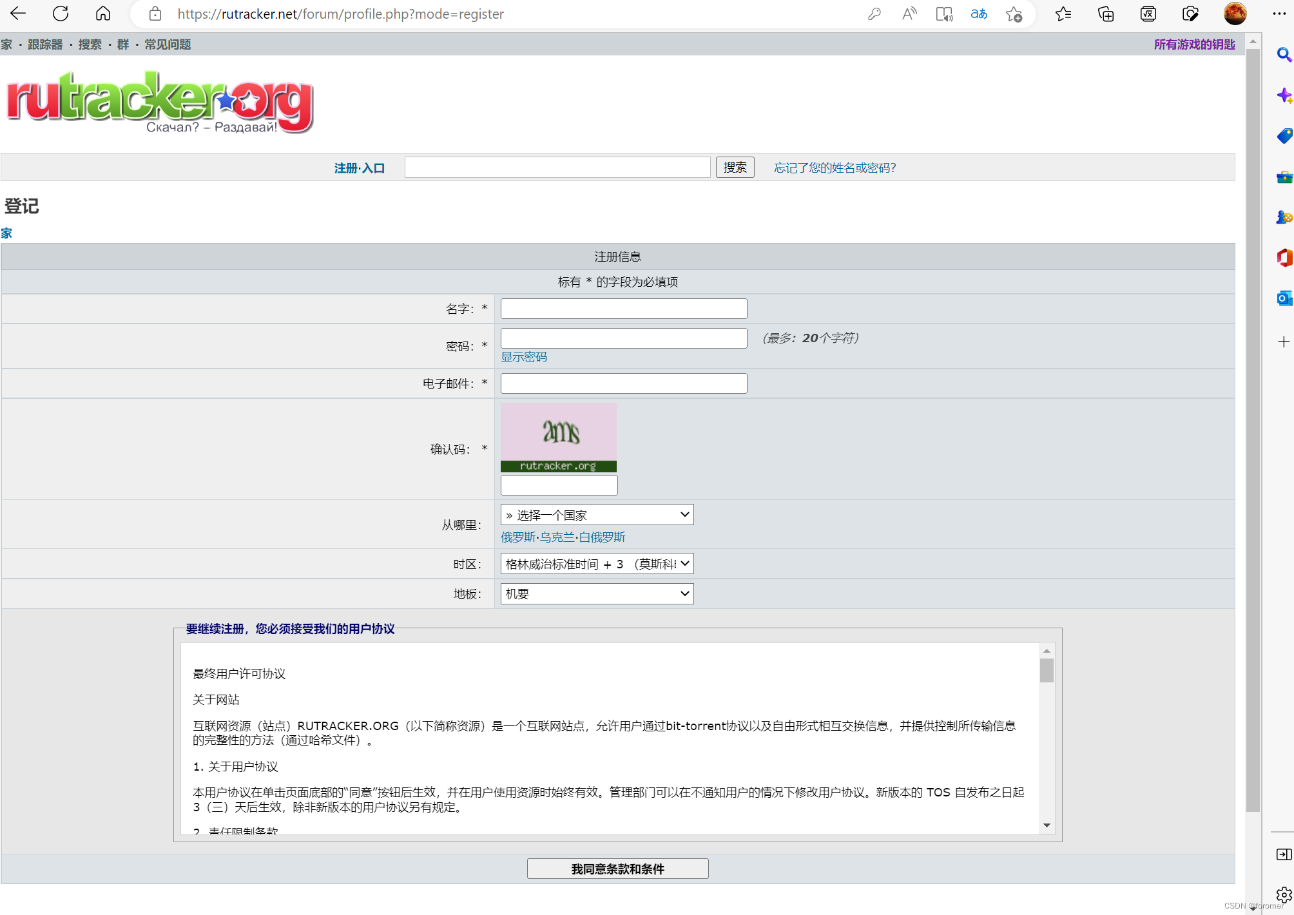Open sidebar Games icon
The height and width of the screenshot is (915, 1294).
1284,218
